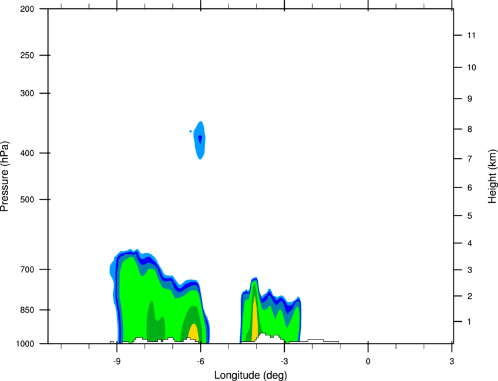Image resolution: width=498 pixels, height=381 pixels.
Task: Click the 'Height (km)' axis title
Action: point(492,176)
